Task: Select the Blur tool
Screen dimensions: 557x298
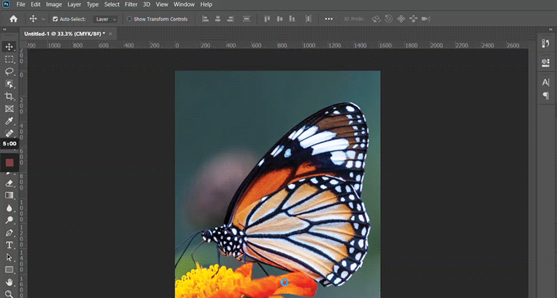Action: (x=9, y=208)
